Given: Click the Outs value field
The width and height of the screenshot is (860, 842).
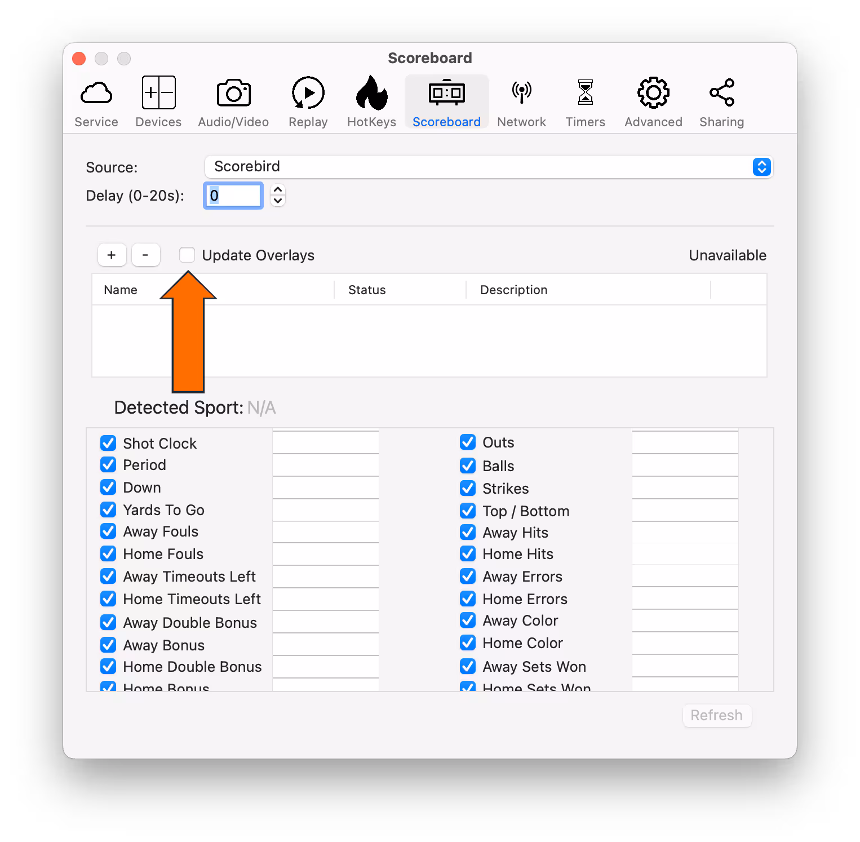Looking at the screenshot, I should click(685, 442).
